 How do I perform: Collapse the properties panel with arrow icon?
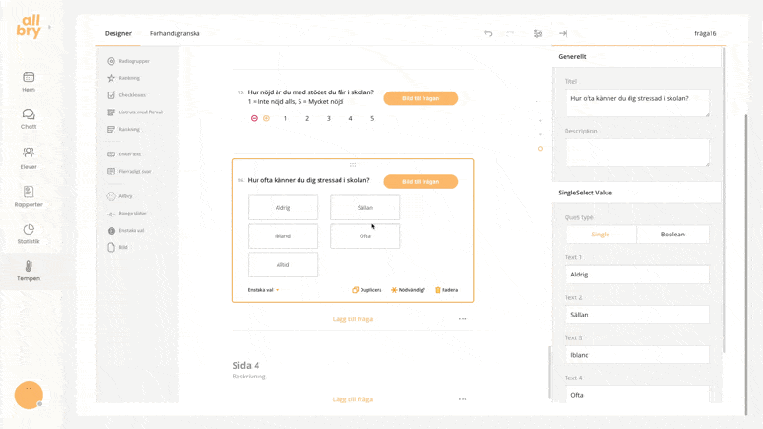coord(563,33)
